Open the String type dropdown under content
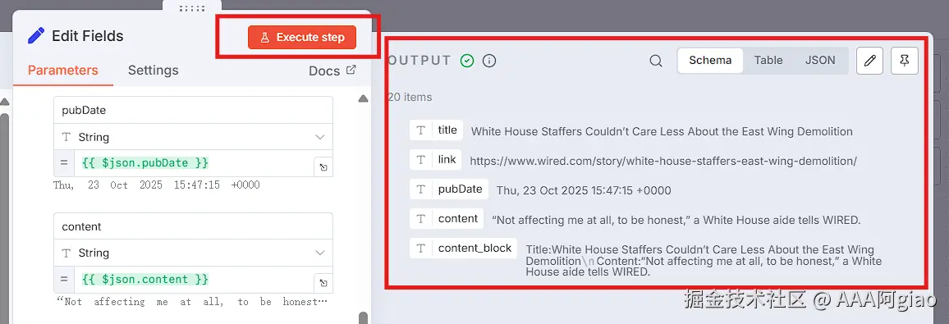The image size is (949, 324). 193,253
